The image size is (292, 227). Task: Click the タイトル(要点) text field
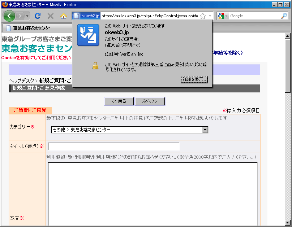[113, 147]
